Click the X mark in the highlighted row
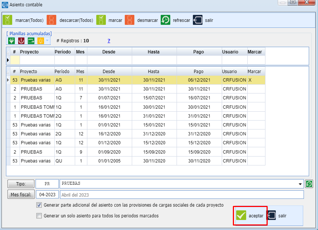Screen dimensions: 318x230 250,80
